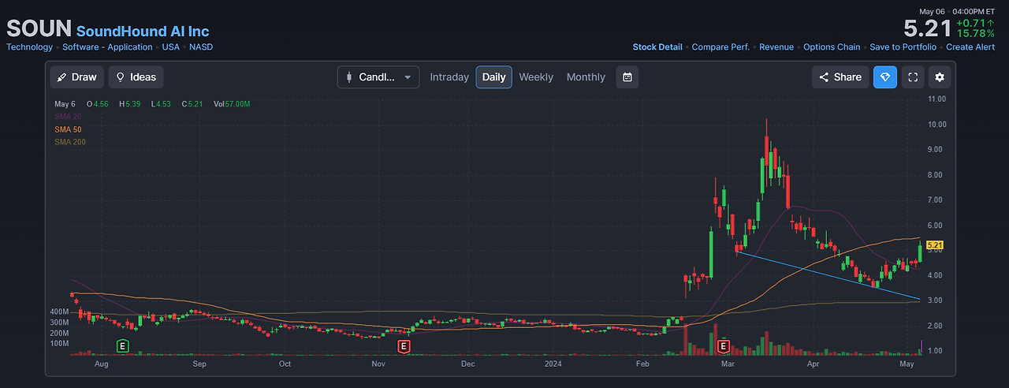
Task: Click the red earnings E marker near March
Action: click(724, 345)
